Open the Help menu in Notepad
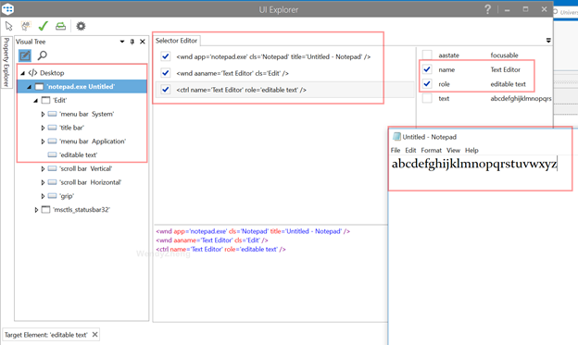Image resolution: width=578 pixels, height=345 pixels. [471, 150]
